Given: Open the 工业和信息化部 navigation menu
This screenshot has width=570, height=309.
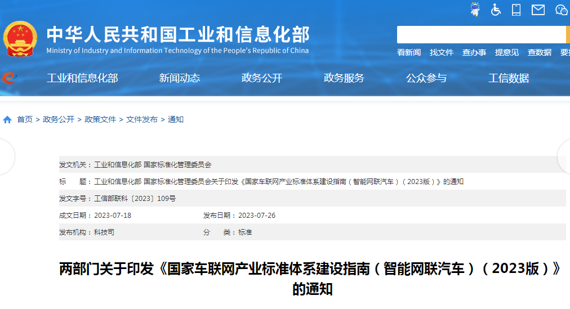Looking at the screenshot, I should click(x=82, y=78).
